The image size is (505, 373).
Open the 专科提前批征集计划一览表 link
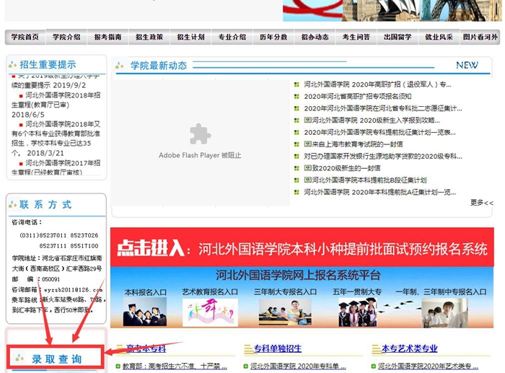click(x=379, y=132)
